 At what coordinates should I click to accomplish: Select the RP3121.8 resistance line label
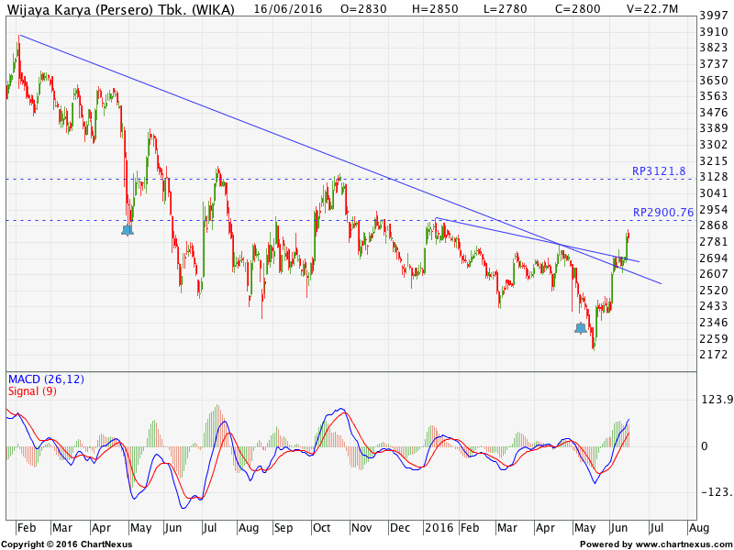(x=659, y=171)
